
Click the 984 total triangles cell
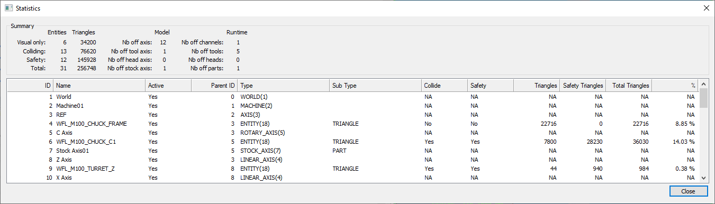point(644,169)
